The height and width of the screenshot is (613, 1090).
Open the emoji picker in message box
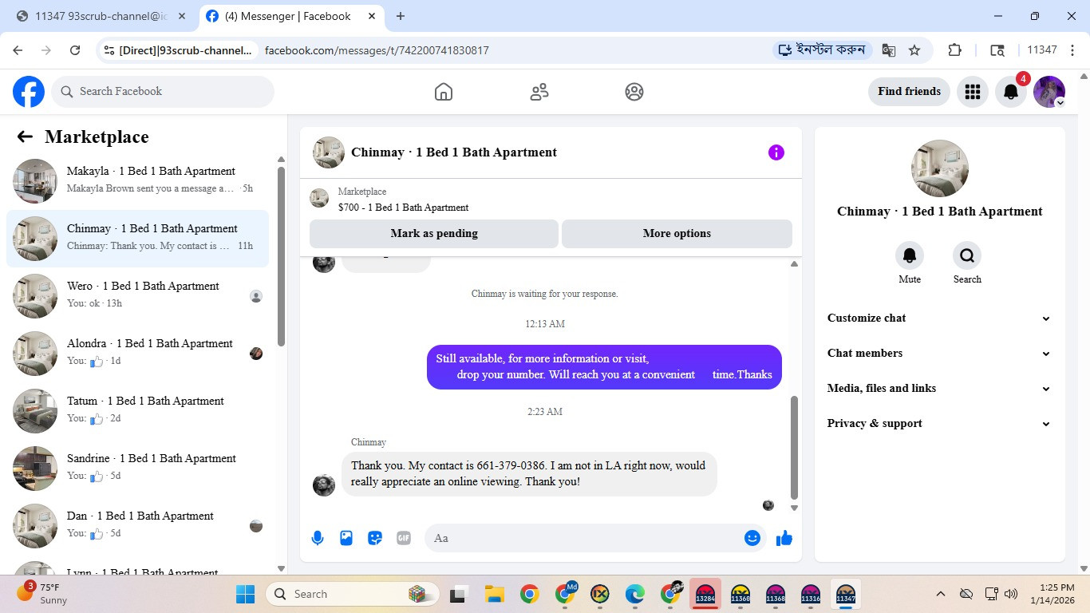click(752, 538)
